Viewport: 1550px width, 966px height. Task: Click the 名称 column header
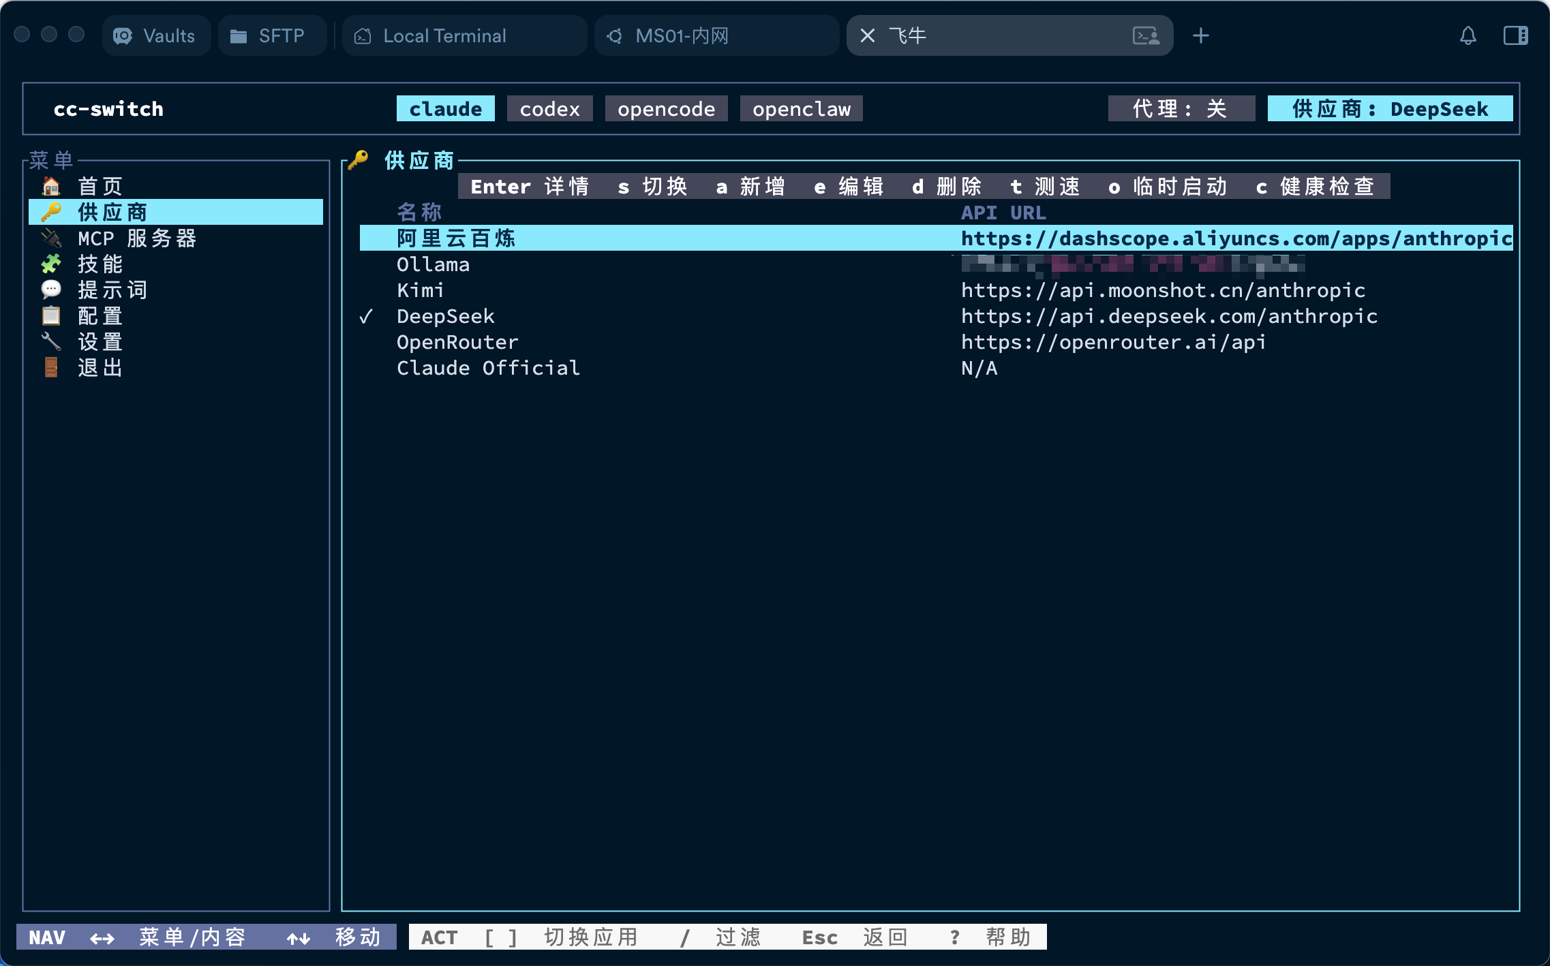(420, 213)
